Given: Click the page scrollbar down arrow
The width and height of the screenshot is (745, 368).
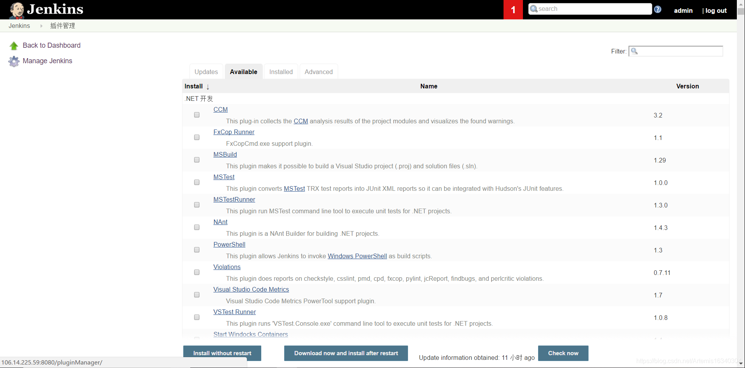Looking at the screenshot, I should click(741, 364).
